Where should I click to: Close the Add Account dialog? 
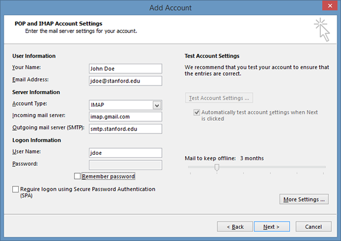[x=330, y=5]
